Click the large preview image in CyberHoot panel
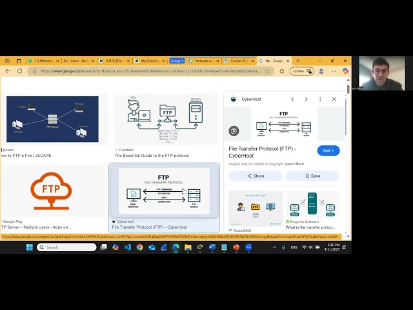 pyautogui.click(x=284, y=124)
